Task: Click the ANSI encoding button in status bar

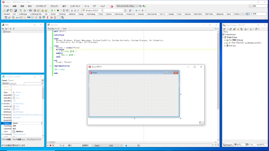Action: [111, 146]
